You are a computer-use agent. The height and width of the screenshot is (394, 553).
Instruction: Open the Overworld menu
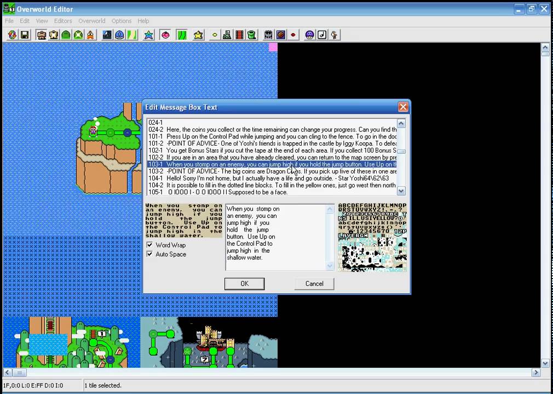pyautogui.click(x=91, y=21)
